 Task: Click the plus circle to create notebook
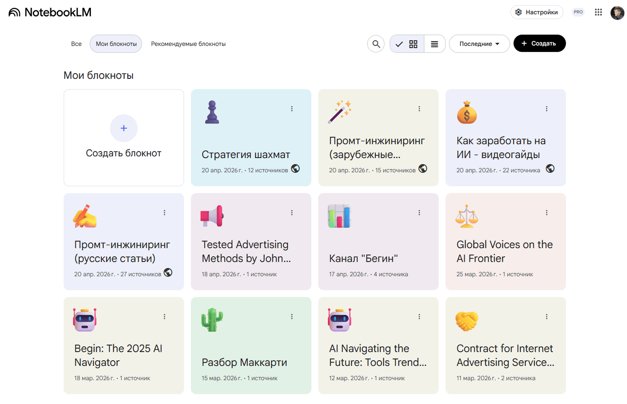[124, 128]
